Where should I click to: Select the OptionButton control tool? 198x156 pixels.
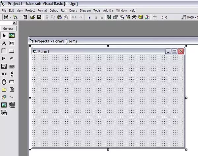pos(12,58)
